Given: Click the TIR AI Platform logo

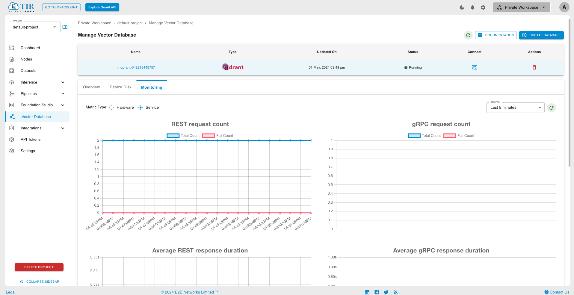Looking at the screenshot, I should 21,7.
